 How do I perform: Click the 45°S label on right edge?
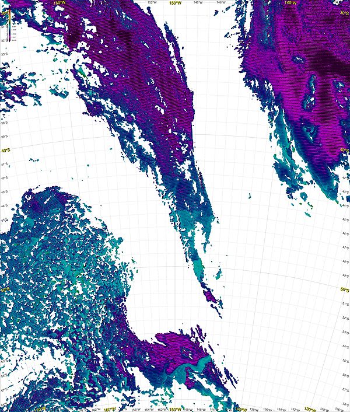(346, 219)
